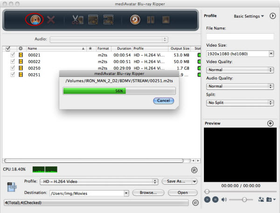
Task: Click the Destination path field
Action: (87, 193)
